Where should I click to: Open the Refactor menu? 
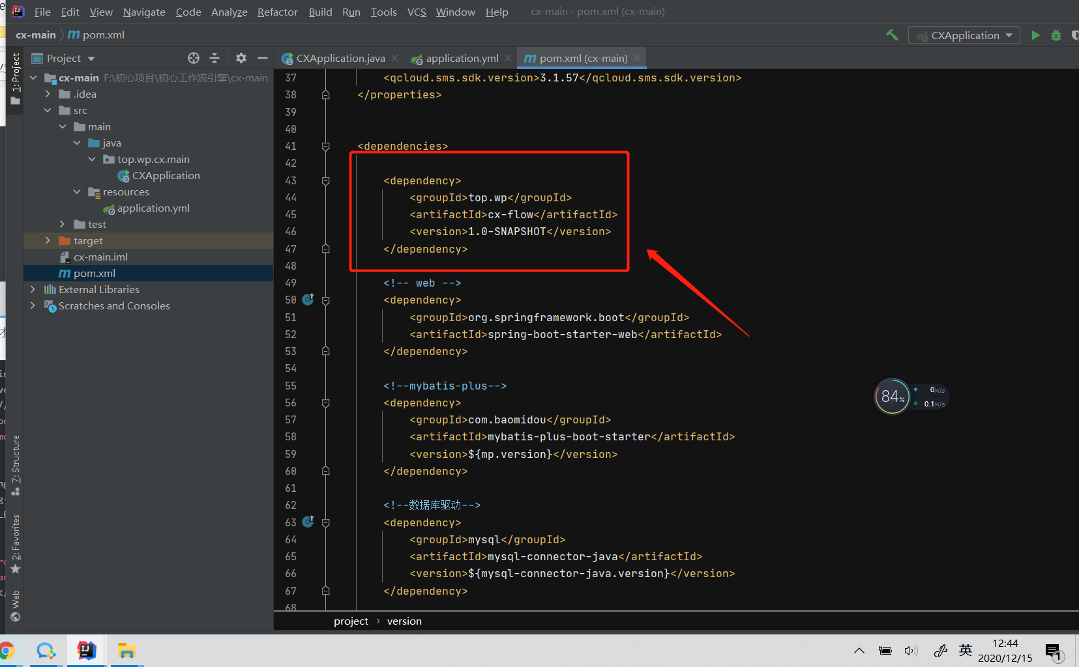tap(277, 12)
